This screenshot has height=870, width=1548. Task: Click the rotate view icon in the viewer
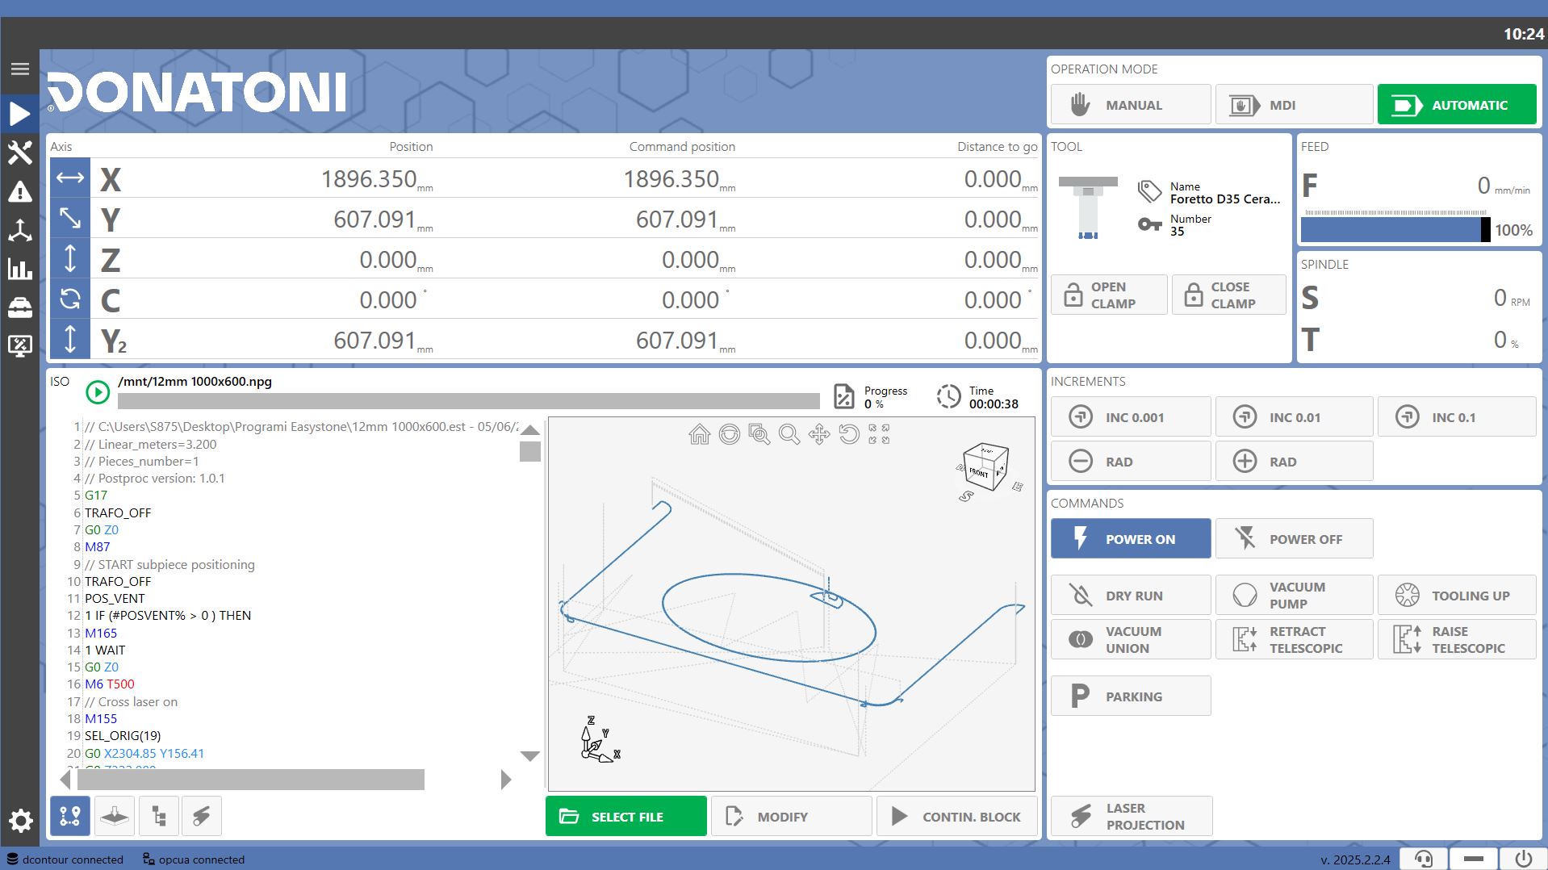[849, 435]
